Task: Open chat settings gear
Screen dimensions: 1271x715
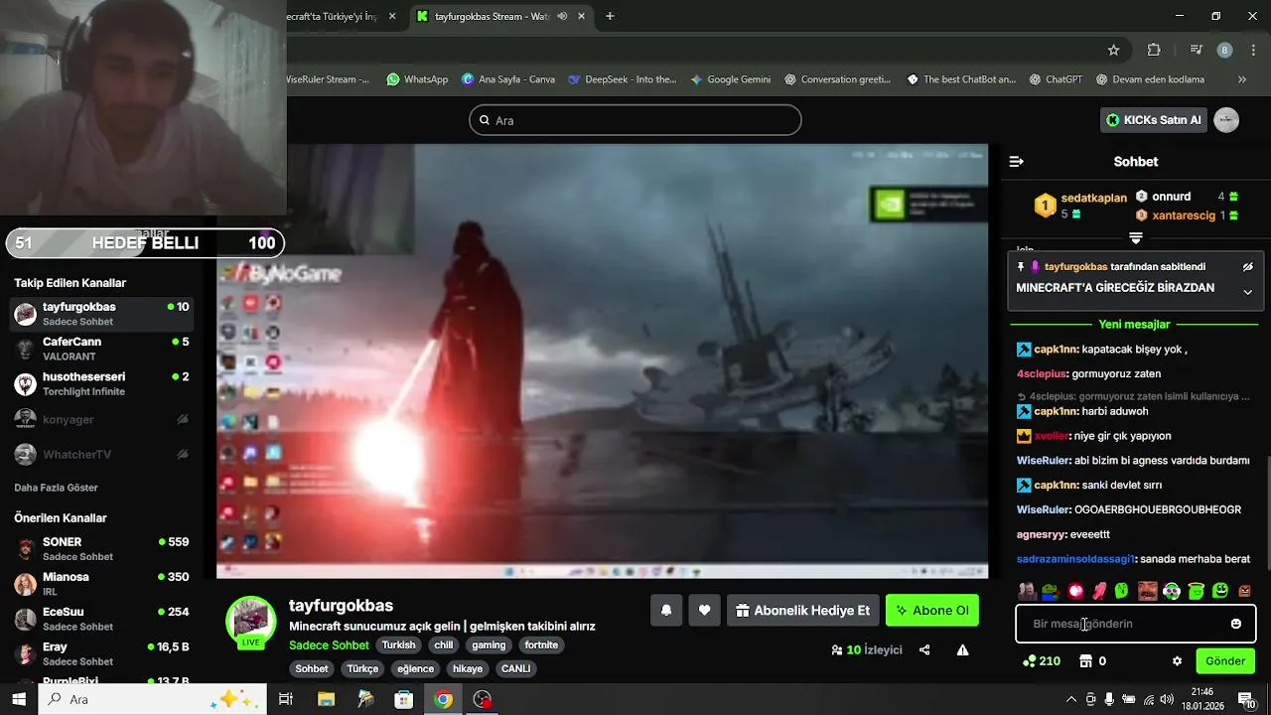Action: (1177, 661)
